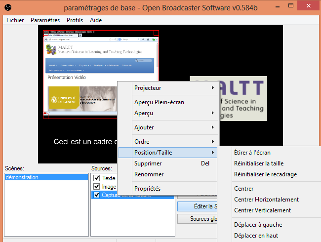Close the OBS window
321x242 pixels.
309,5
